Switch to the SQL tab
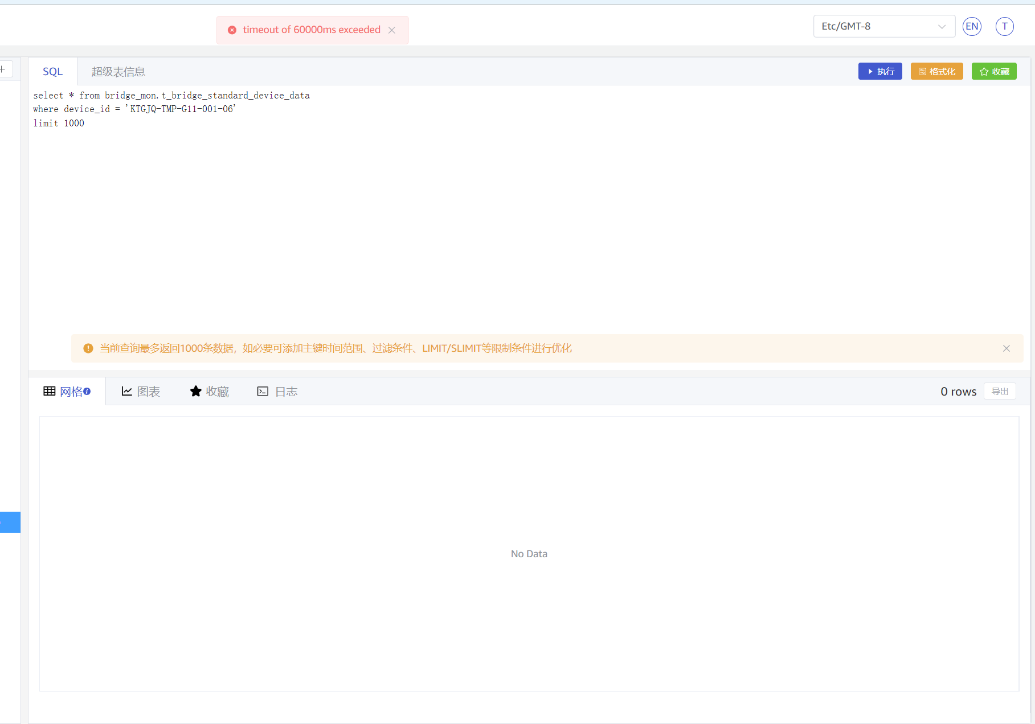1035x724 pixels. [52, 72]
